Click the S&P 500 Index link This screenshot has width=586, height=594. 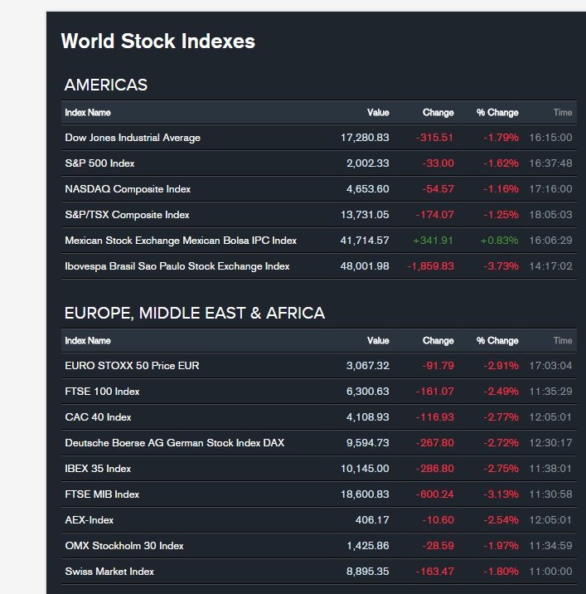(99, 163)
